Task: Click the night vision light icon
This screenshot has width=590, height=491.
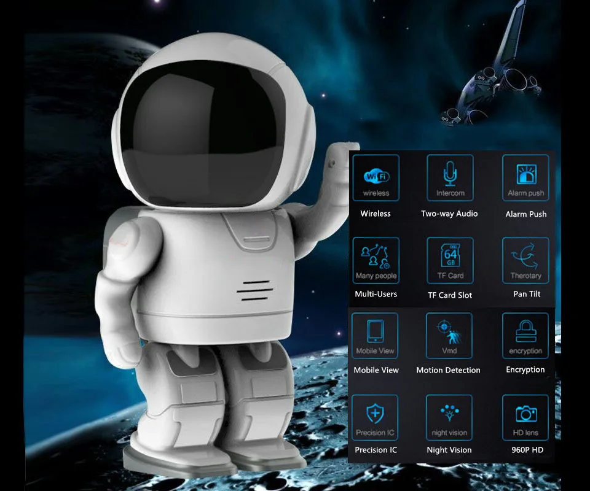Action: coord(449,418)
